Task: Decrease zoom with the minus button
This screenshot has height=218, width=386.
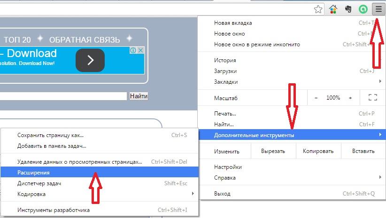Action: (x=316, y=98)
